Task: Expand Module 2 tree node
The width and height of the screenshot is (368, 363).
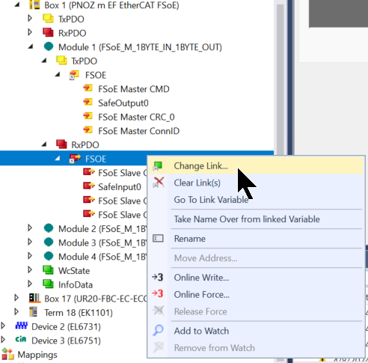Action: tap(30, 228)
